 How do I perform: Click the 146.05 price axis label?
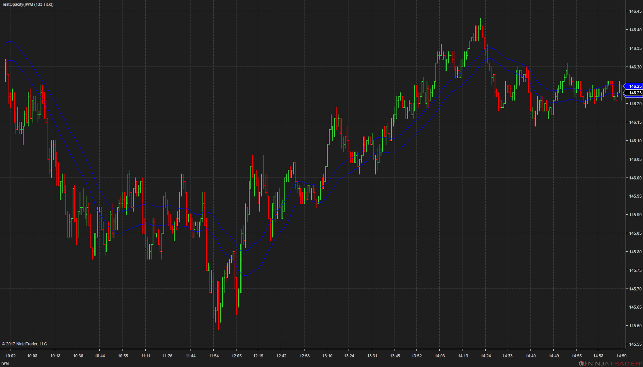635,159
